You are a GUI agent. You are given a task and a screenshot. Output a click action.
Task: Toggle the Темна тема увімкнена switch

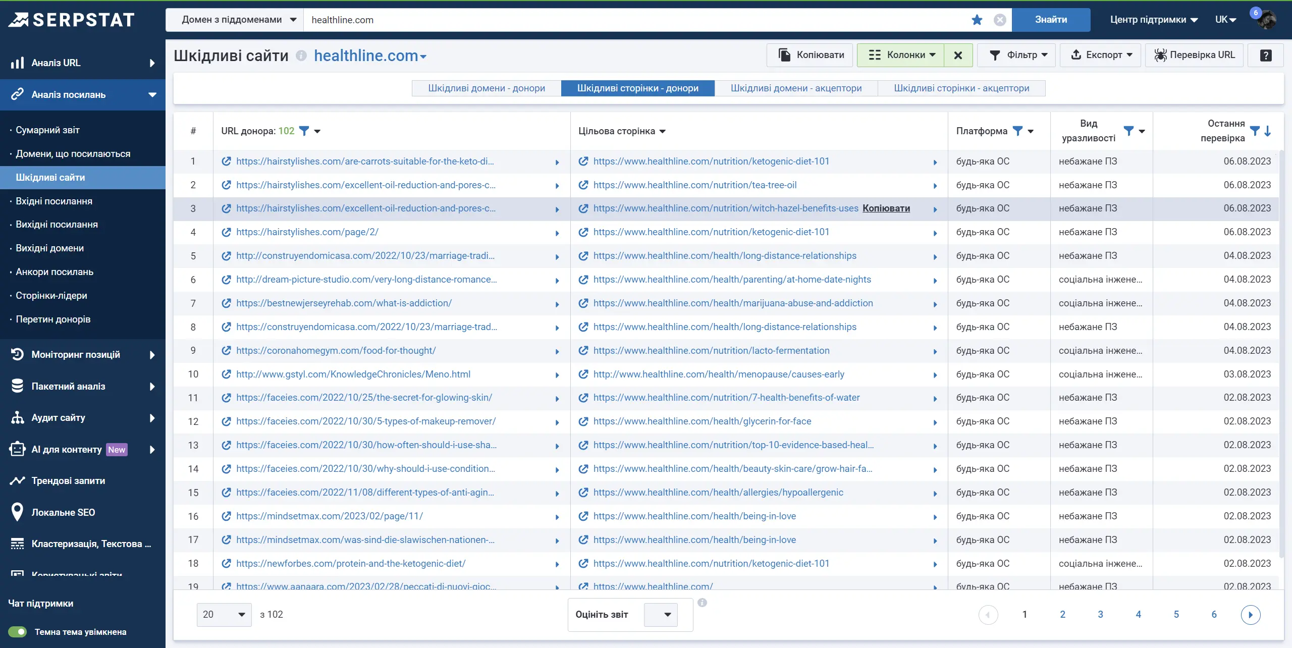coord(18,632)
